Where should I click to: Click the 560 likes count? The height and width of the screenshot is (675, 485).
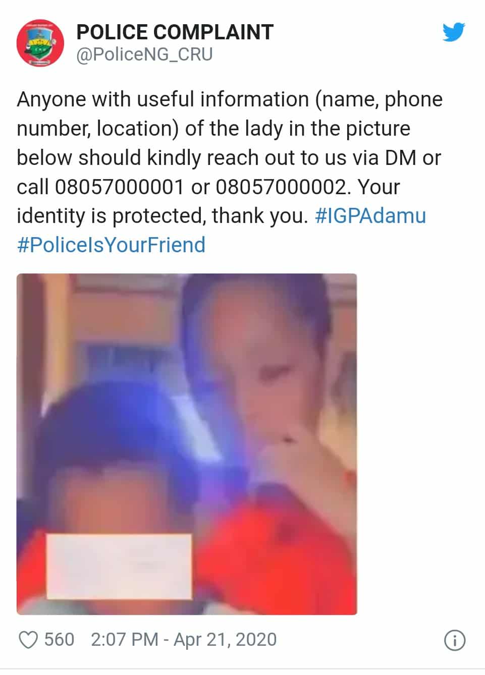tap(59, 640)
